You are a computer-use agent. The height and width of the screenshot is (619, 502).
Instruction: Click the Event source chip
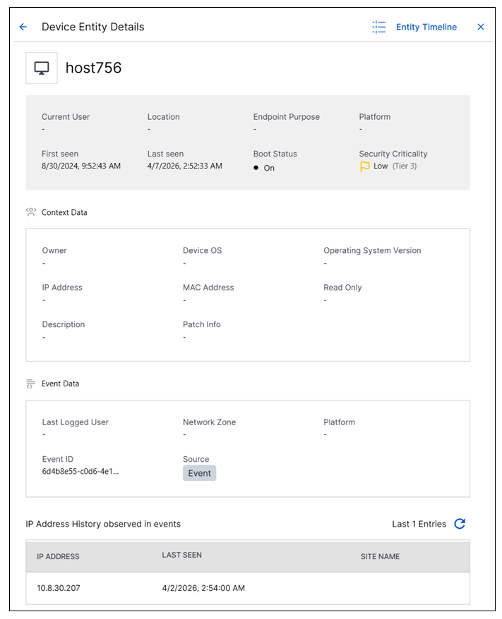200,473
